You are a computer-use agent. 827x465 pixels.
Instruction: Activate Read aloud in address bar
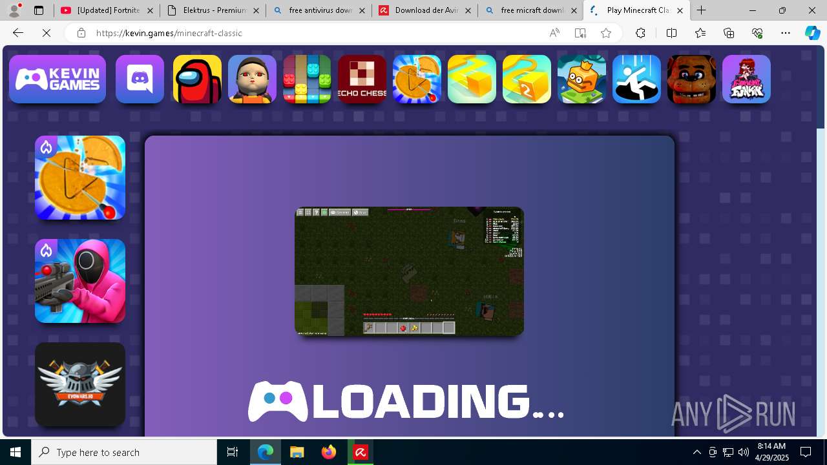554,33
